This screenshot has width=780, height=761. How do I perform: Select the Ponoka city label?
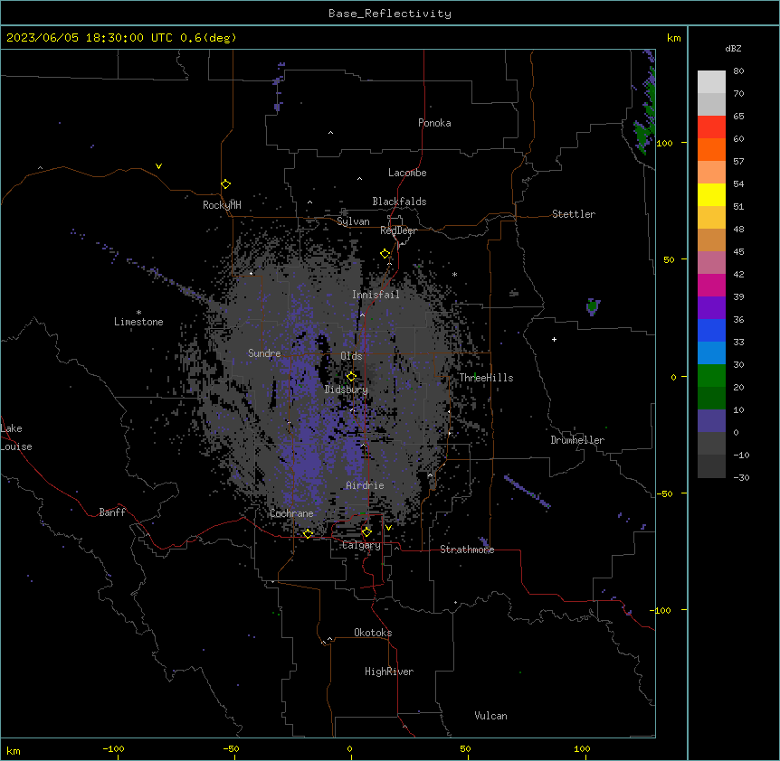[x=434, y=123]
